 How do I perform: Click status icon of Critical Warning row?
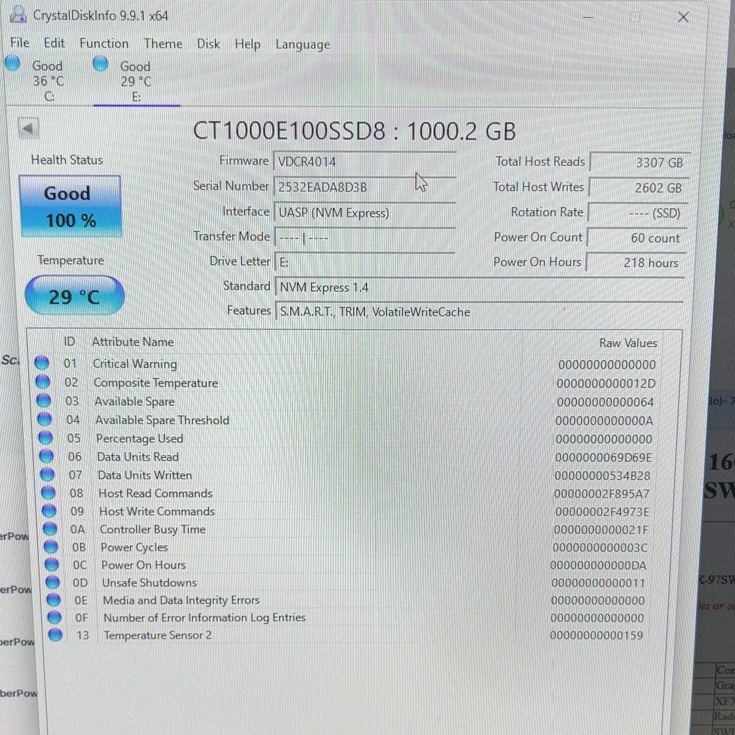click(x=42, y=363)
